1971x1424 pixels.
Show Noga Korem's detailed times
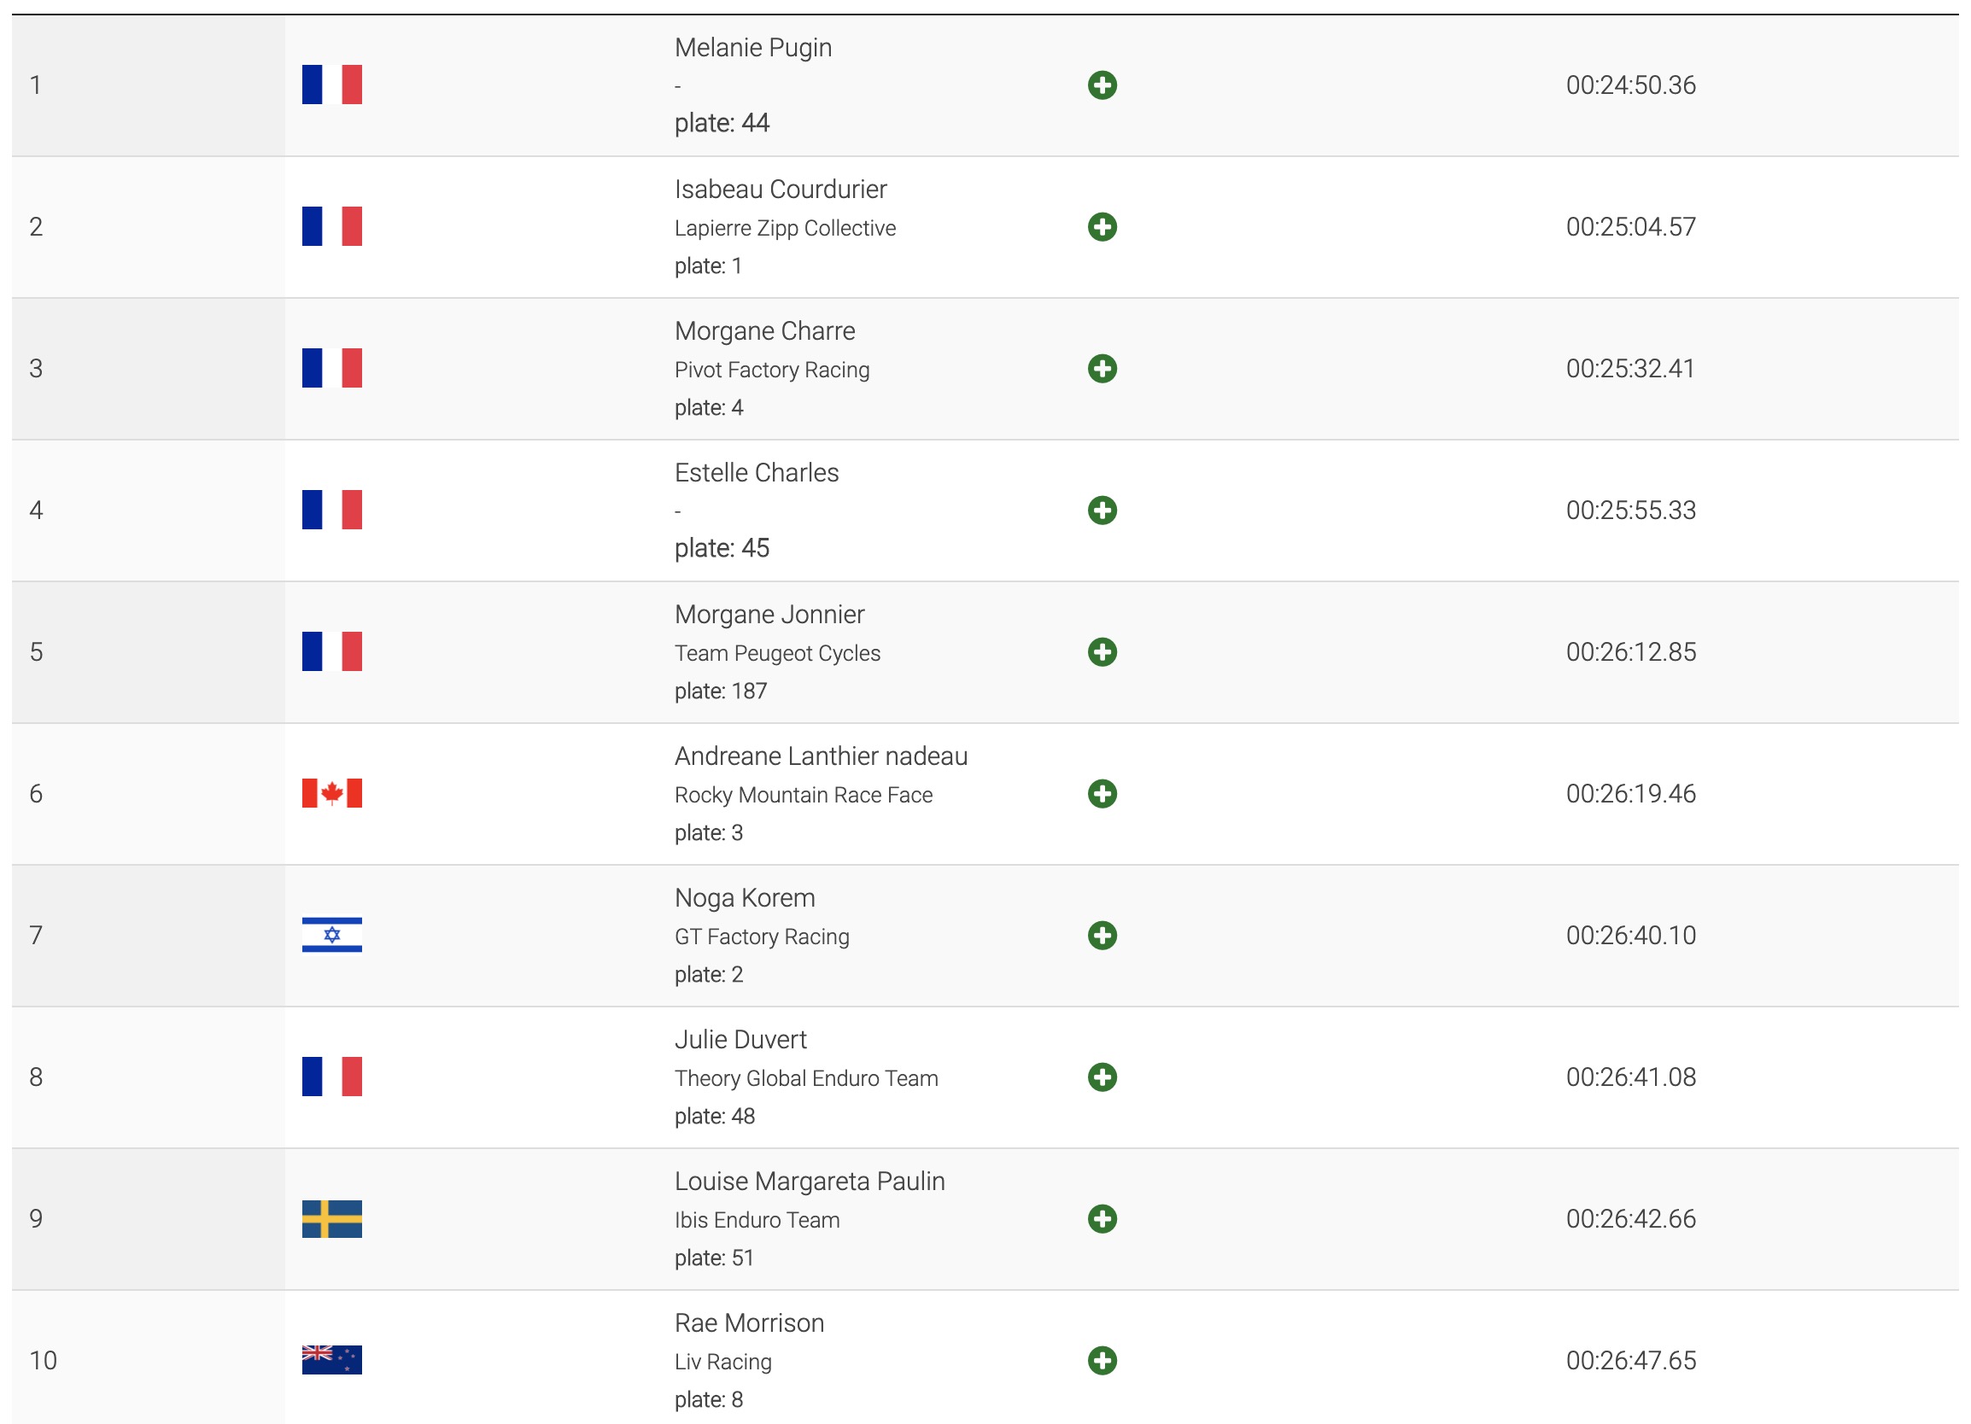(x=1102, y=935)
